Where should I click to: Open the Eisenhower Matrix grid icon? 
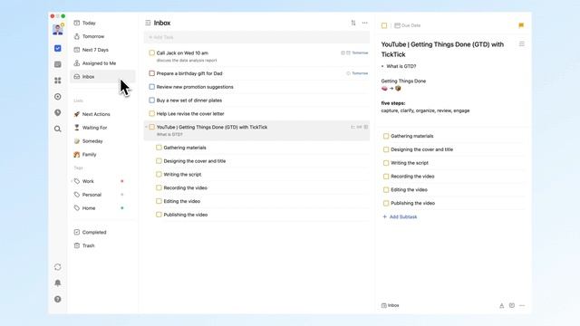(58, 81)
